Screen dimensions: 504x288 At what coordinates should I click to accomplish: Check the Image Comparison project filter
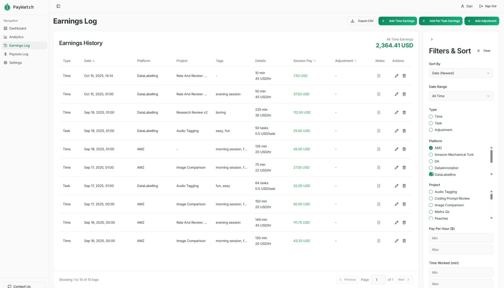(x=431, y=205)
